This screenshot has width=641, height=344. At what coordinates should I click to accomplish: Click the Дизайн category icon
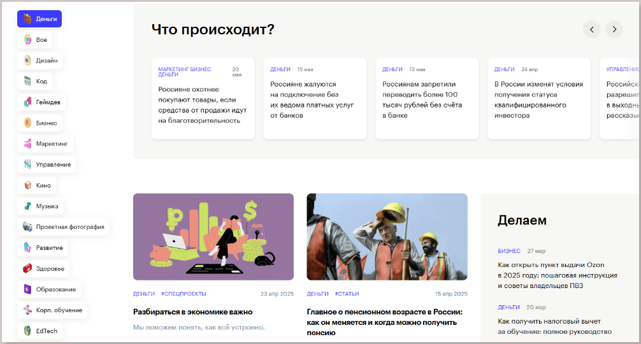click(27, 60)
